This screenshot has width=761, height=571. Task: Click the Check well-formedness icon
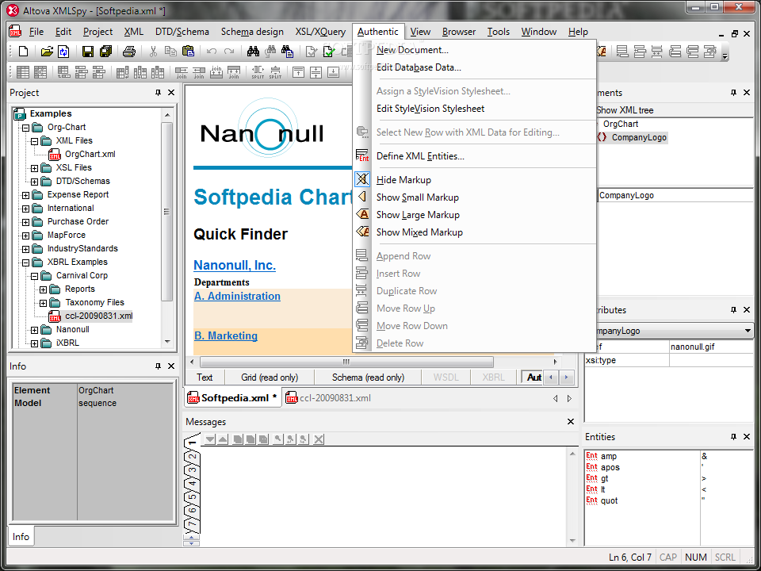point(311,52)
